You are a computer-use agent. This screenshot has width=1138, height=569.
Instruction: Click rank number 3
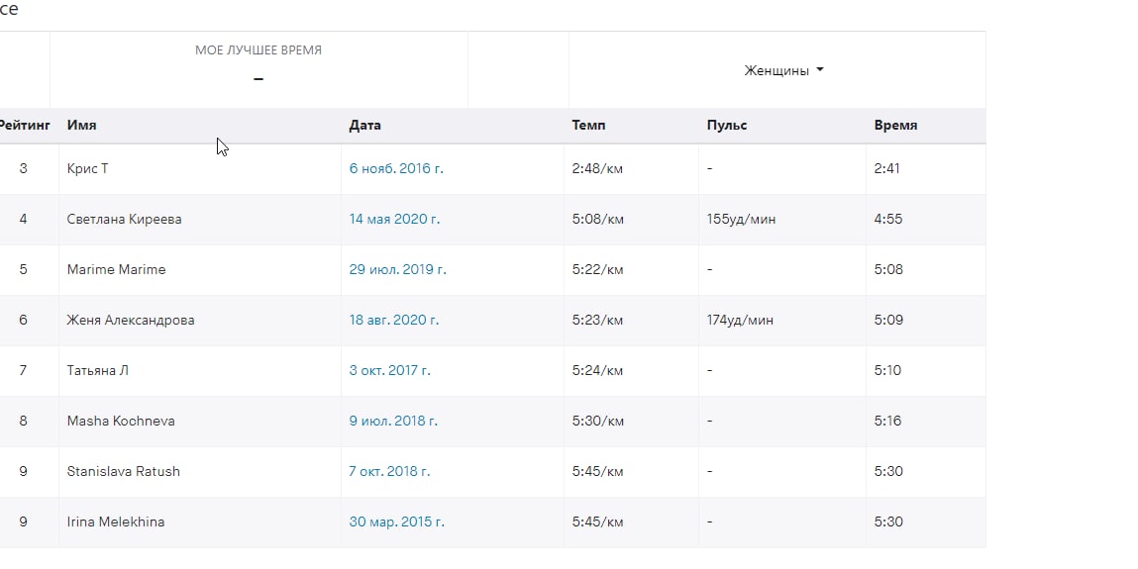click(23, 168)
